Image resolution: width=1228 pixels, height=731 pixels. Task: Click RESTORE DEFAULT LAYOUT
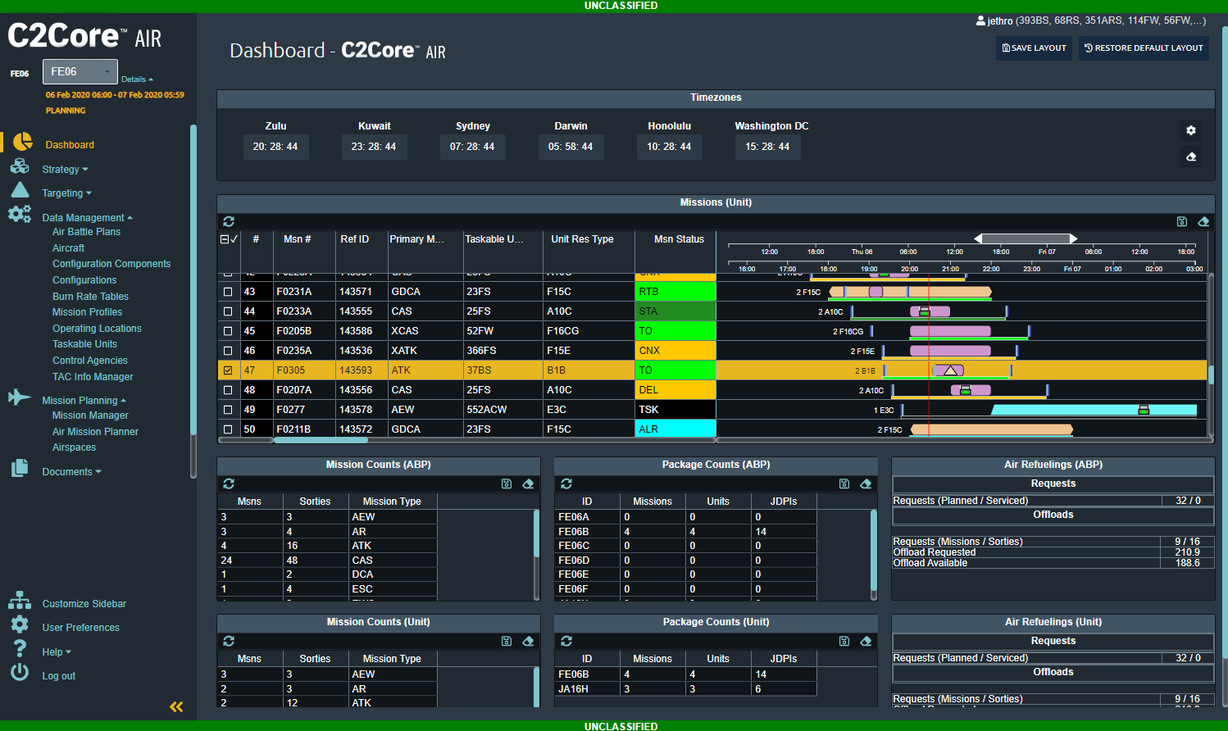point(1144,48)
